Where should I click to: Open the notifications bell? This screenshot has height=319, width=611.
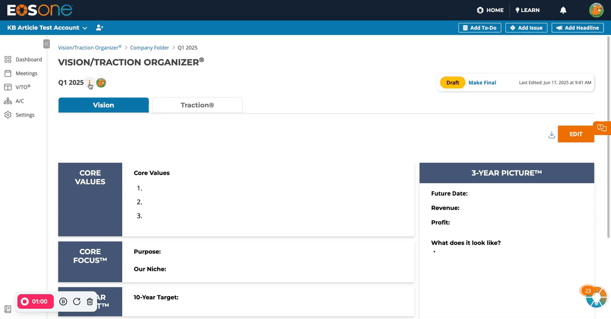(x=563, y=10)
